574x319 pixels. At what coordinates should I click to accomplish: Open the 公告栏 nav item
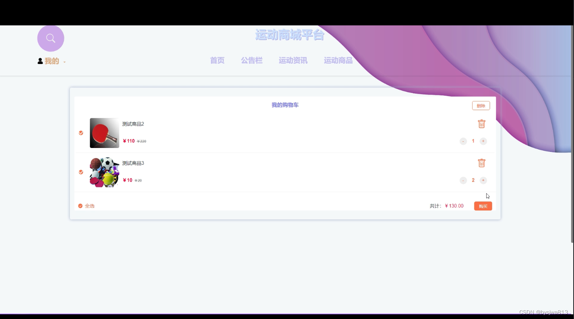click(252, 61)
